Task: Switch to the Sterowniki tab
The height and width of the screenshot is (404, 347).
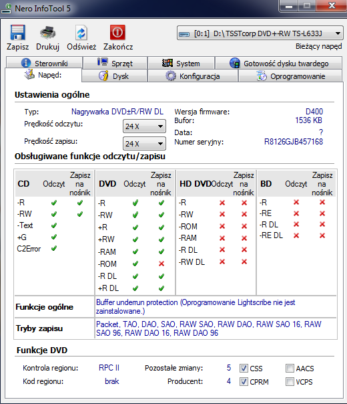Action: click(x=44, y=63)
